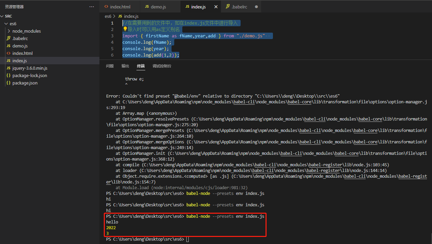Switch to the index.html editor tab
Screen dimensions: 432x244
click(120, 7)
